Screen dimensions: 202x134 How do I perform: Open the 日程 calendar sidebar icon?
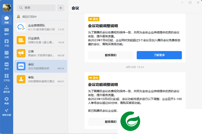tap(7, 55)
